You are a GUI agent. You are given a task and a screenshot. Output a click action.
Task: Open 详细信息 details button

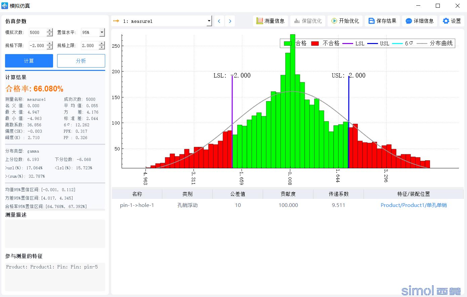point(420,21)
